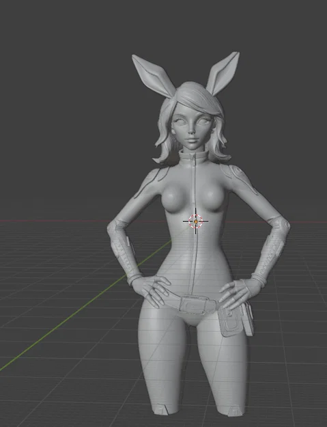Viewport: 327px width, 427px height.
Task: Click the 3D cursor on the model's chest
Action: tap(196, 221)
